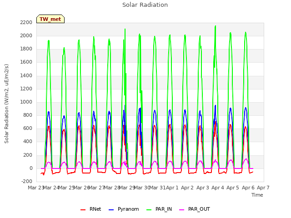Click the PAR_IN legend entry
The height and width of the screenshot is (218, 291).
point(159,209)
